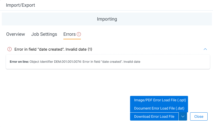Click the Download Error Load File button
The image size is (213, 127).
(x=154, y=116)
